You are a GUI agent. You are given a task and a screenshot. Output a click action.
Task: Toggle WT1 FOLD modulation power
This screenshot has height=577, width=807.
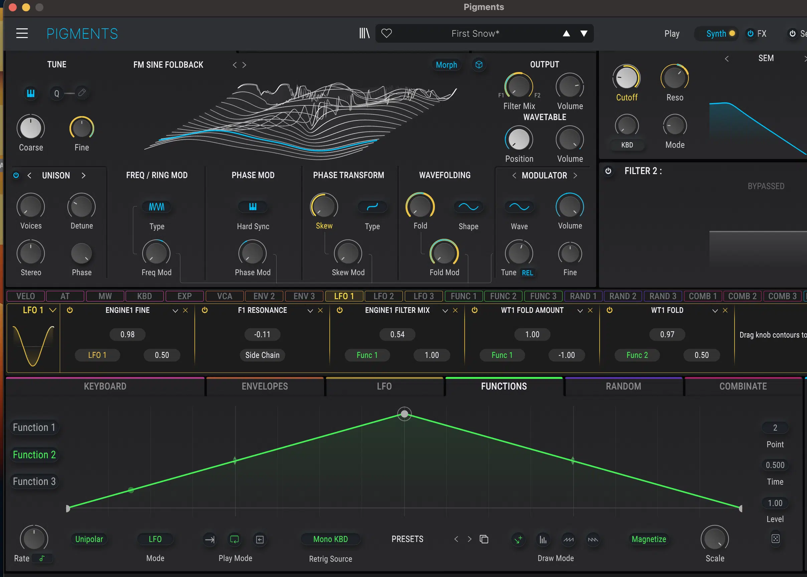pyautogui.click(x=610, y=310)
